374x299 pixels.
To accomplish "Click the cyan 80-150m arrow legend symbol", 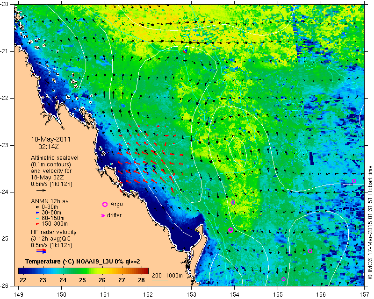I will (x=37, y=218).
